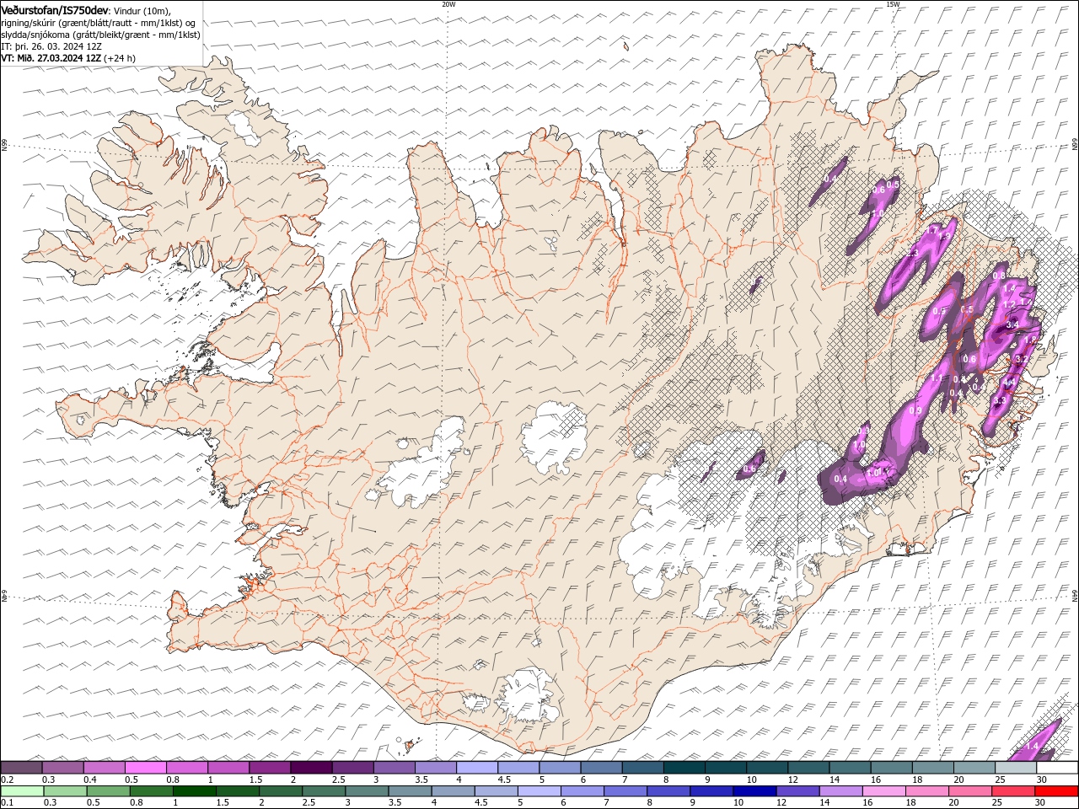
Task: Pick the darkest purple swatch between 2 and 2.5
Action: pyautogui.click(x=310, y=768)
